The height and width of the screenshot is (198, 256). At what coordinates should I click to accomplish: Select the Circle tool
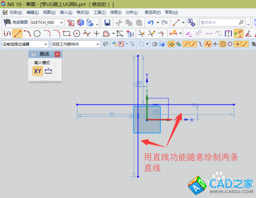pos(37,34)
